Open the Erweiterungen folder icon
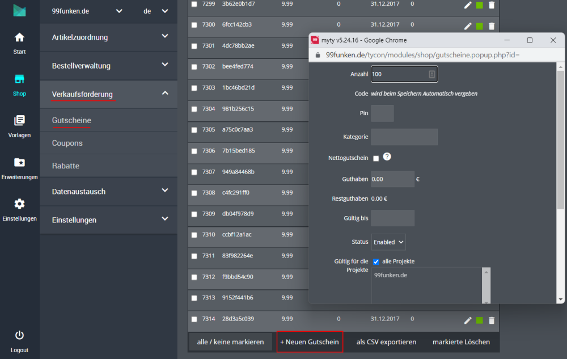Viewport: 567px width, 359px height. (x=19, y=163)
